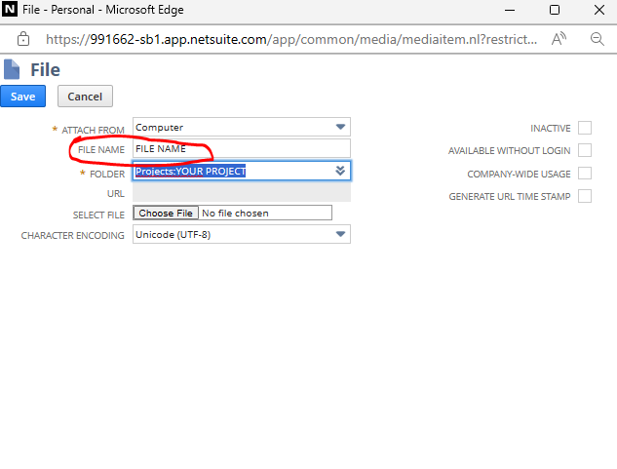View site information via the lock icon
The image size is (617, 469).
23,40
